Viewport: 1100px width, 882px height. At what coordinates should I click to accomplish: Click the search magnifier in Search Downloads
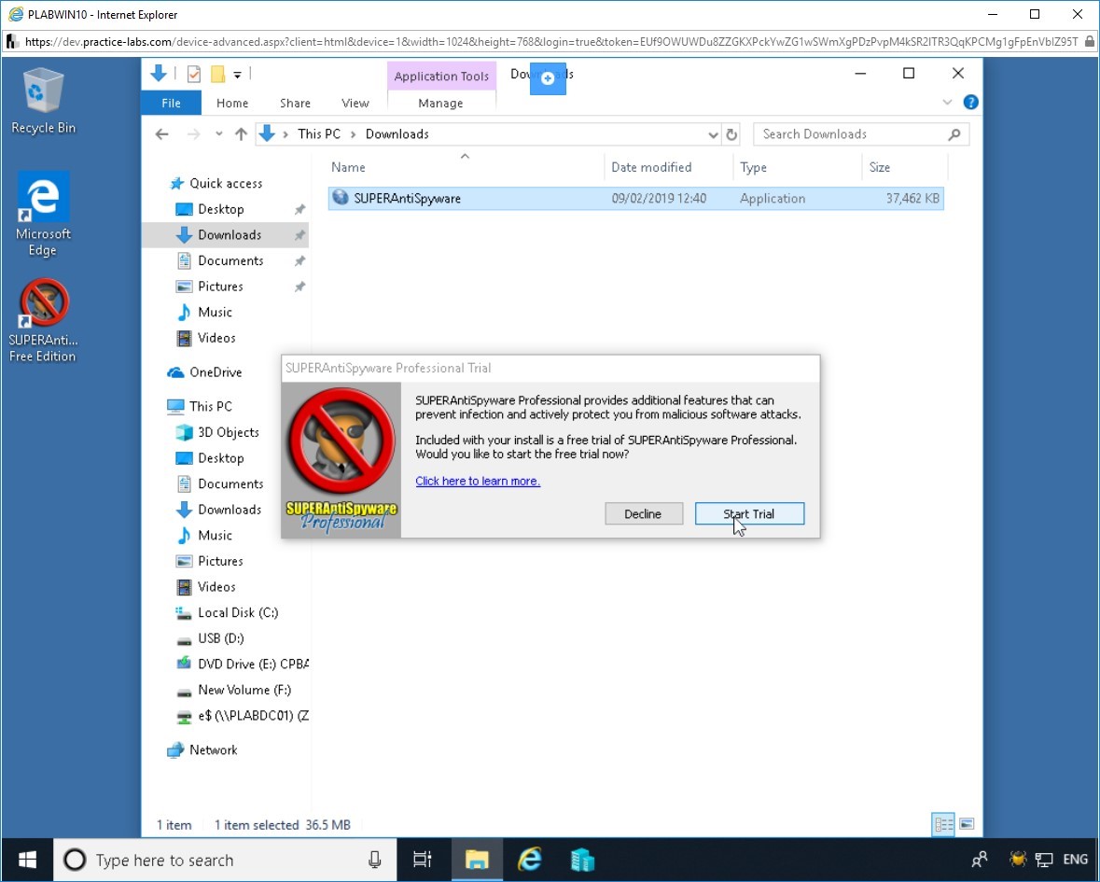tap(954, 134)
